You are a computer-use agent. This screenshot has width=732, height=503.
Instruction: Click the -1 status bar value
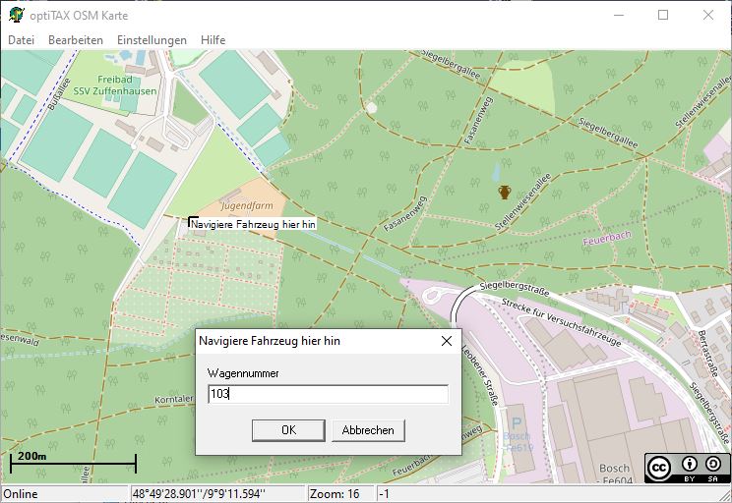click(x=385, y=494)
